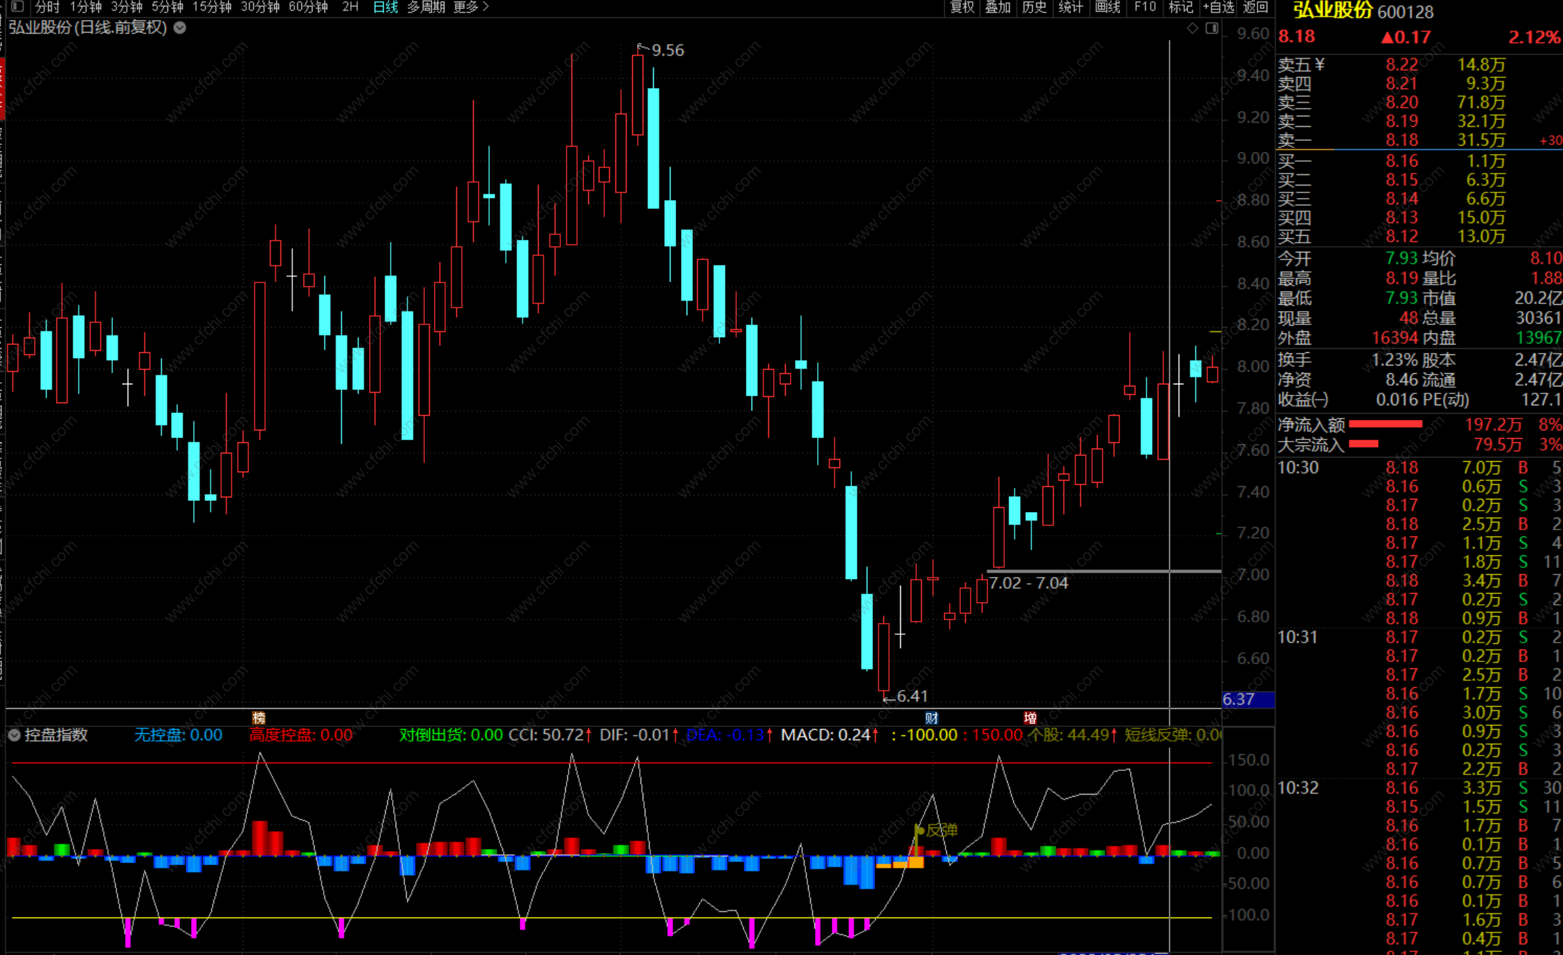Screen dimensions: 1563x955
Task: Toggle the left sidebar panel icon
Action: pos(17,7)
